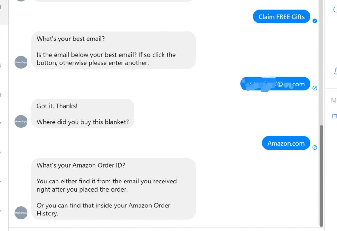
Task: Click sent status icon beside email message
Action: point(315,88)
